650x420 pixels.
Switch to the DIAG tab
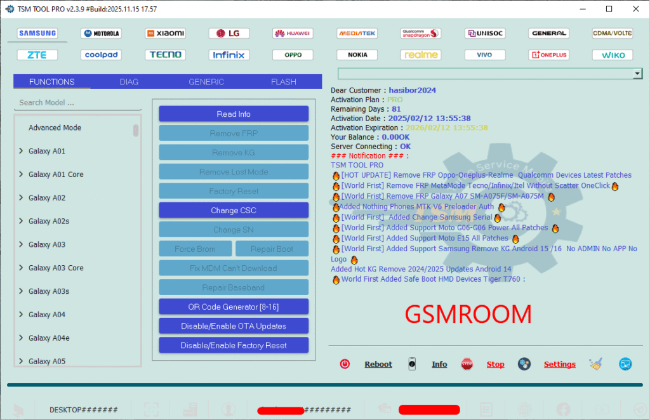[129, 82]
